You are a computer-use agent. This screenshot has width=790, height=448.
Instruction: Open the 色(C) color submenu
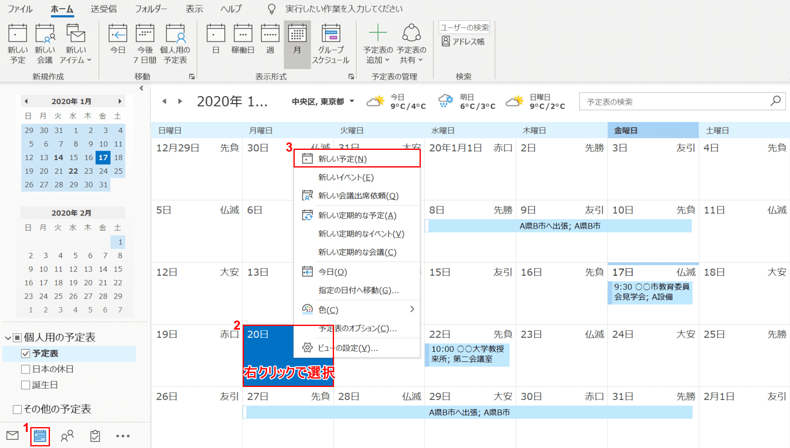point(329,310)
